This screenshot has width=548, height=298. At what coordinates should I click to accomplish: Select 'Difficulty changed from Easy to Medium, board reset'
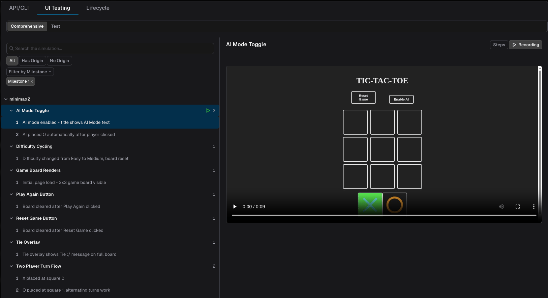(110, 159)
